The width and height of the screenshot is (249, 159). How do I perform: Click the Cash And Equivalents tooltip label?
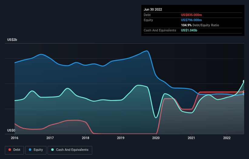pyautogui.click(x=160, y=30)
